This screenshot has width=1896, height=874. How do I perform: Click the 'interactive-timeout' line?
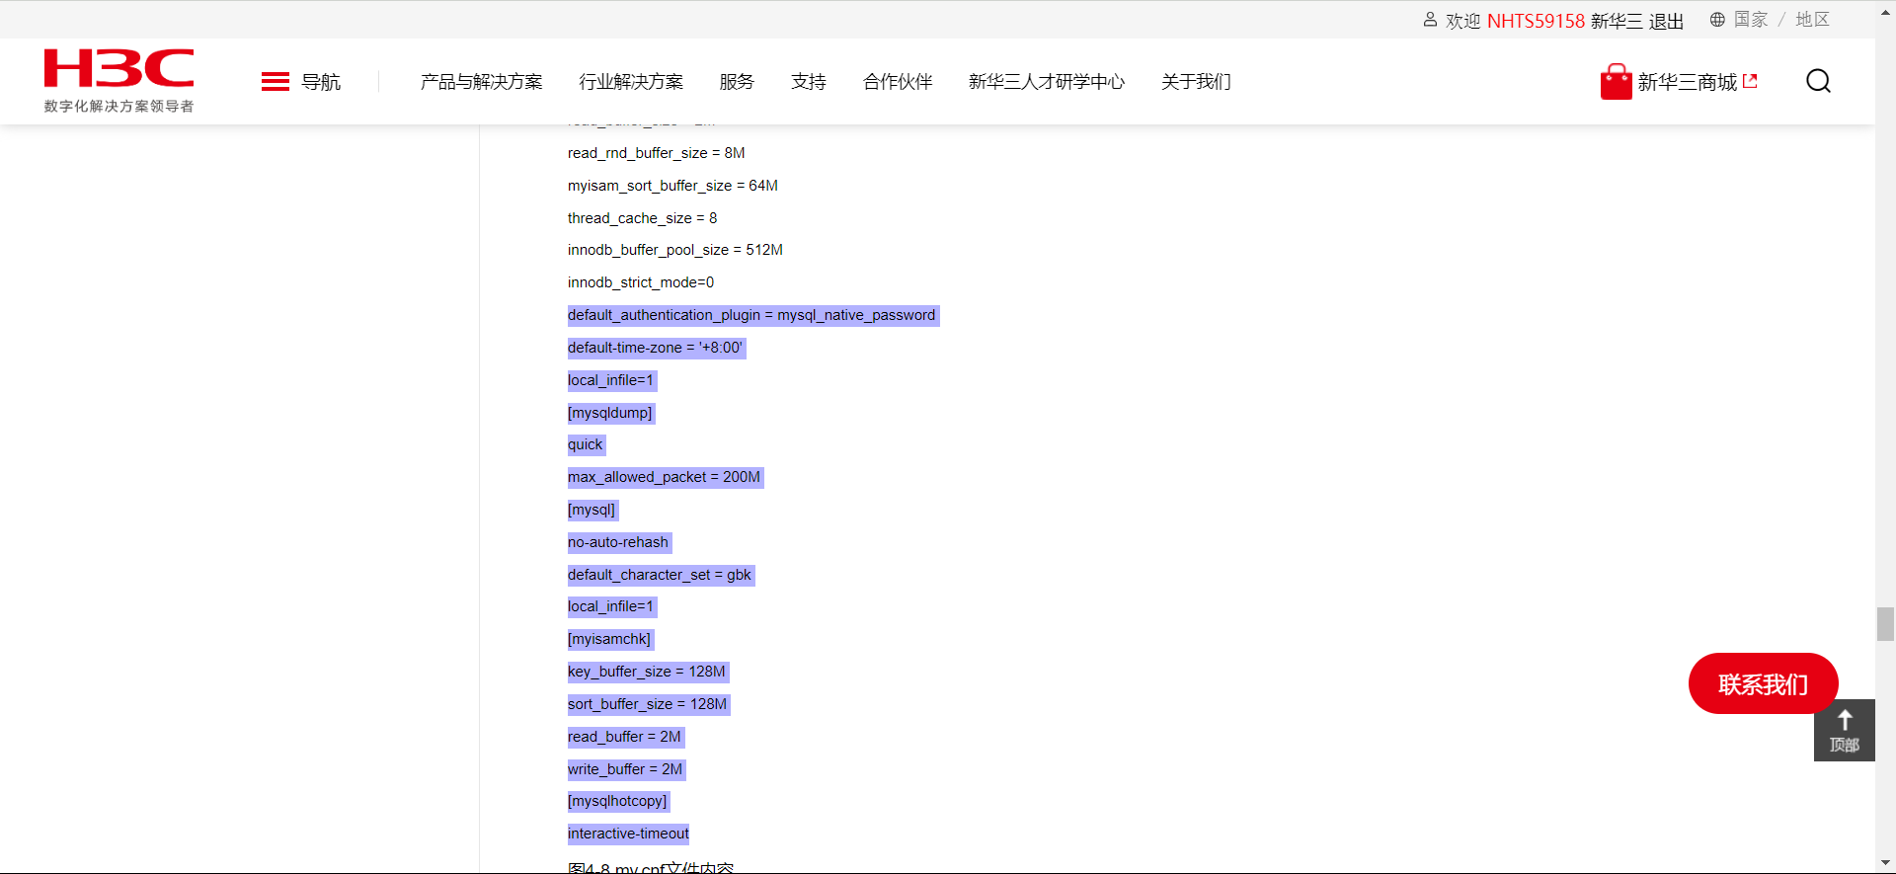(628, 834)
